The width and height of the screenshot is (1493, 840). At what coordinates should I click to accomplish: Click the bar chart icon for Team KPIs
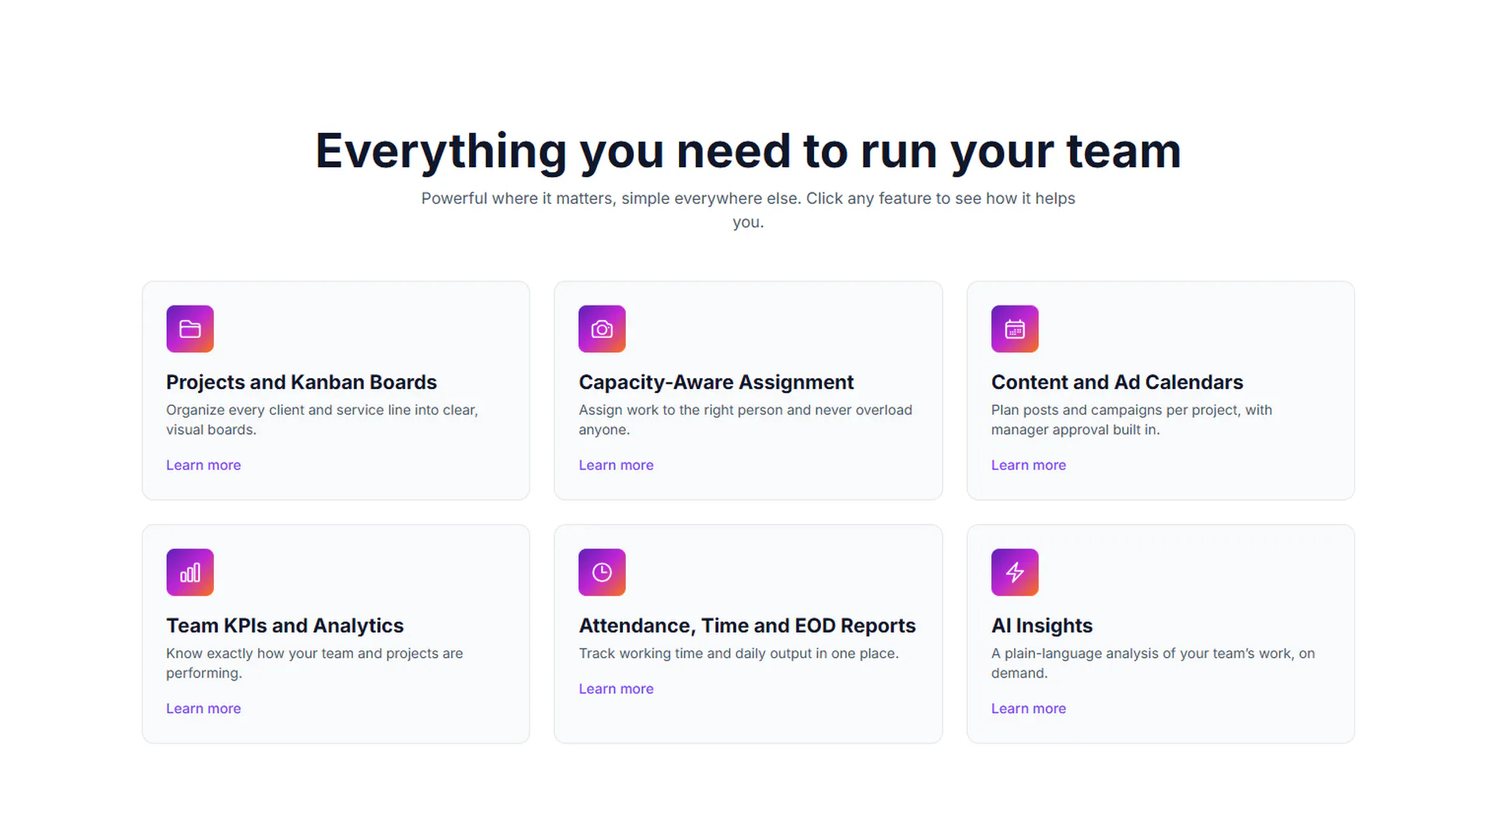point(190,572)
